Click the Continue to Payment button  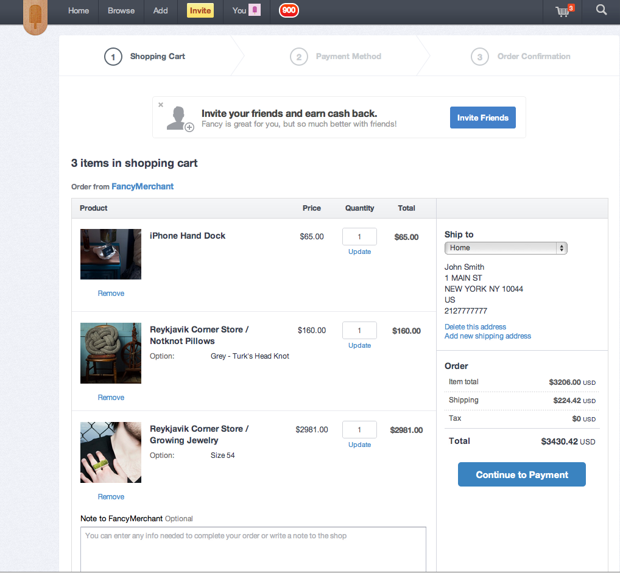(521, 474)
